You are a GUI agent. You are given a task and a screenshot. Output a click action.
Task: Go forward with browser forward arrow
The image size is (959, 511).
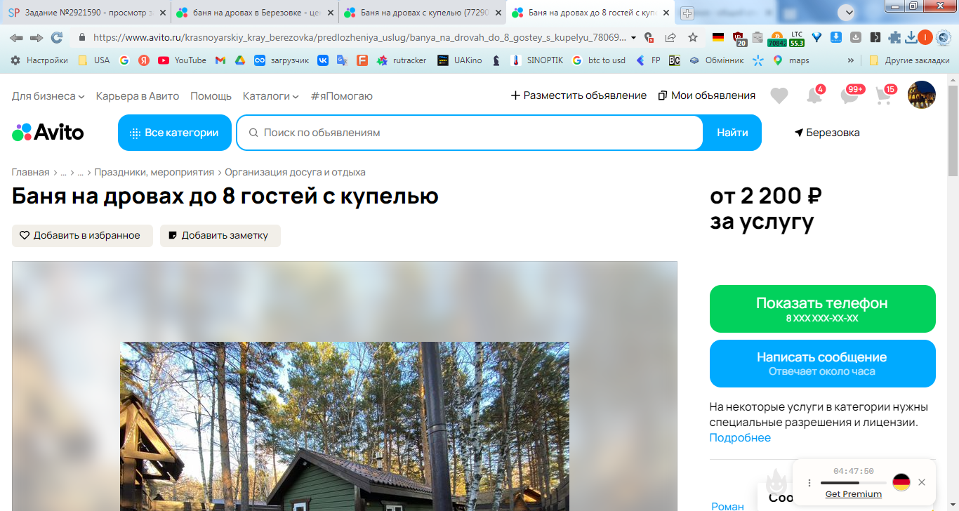coord(37,37)
